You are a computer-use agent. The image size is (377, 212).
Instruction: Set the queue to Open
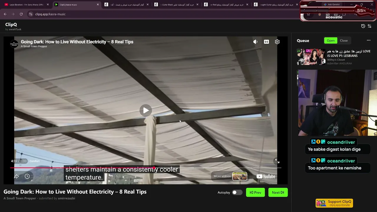(x=331, y=41)
